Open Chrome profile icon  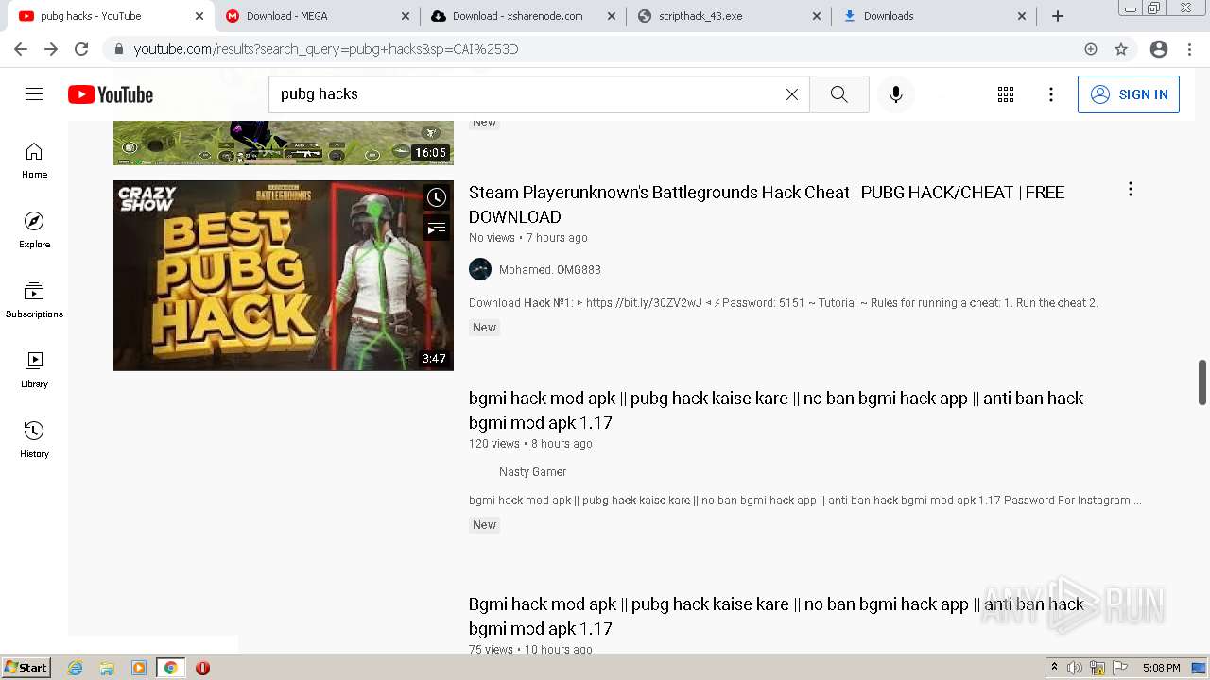(1159, 49)
